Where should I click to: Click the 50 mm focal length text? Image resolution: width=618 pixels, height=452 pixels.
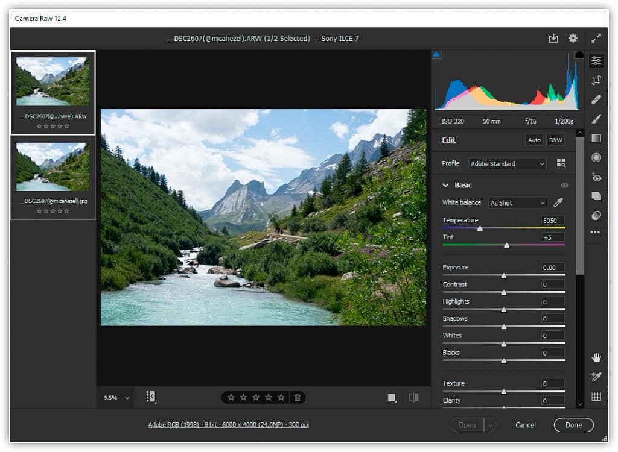(x=491, y=121)
